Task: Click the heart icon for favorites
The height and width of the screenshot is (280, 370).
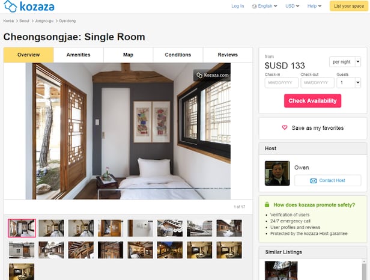Action: [x=285, y=127]
